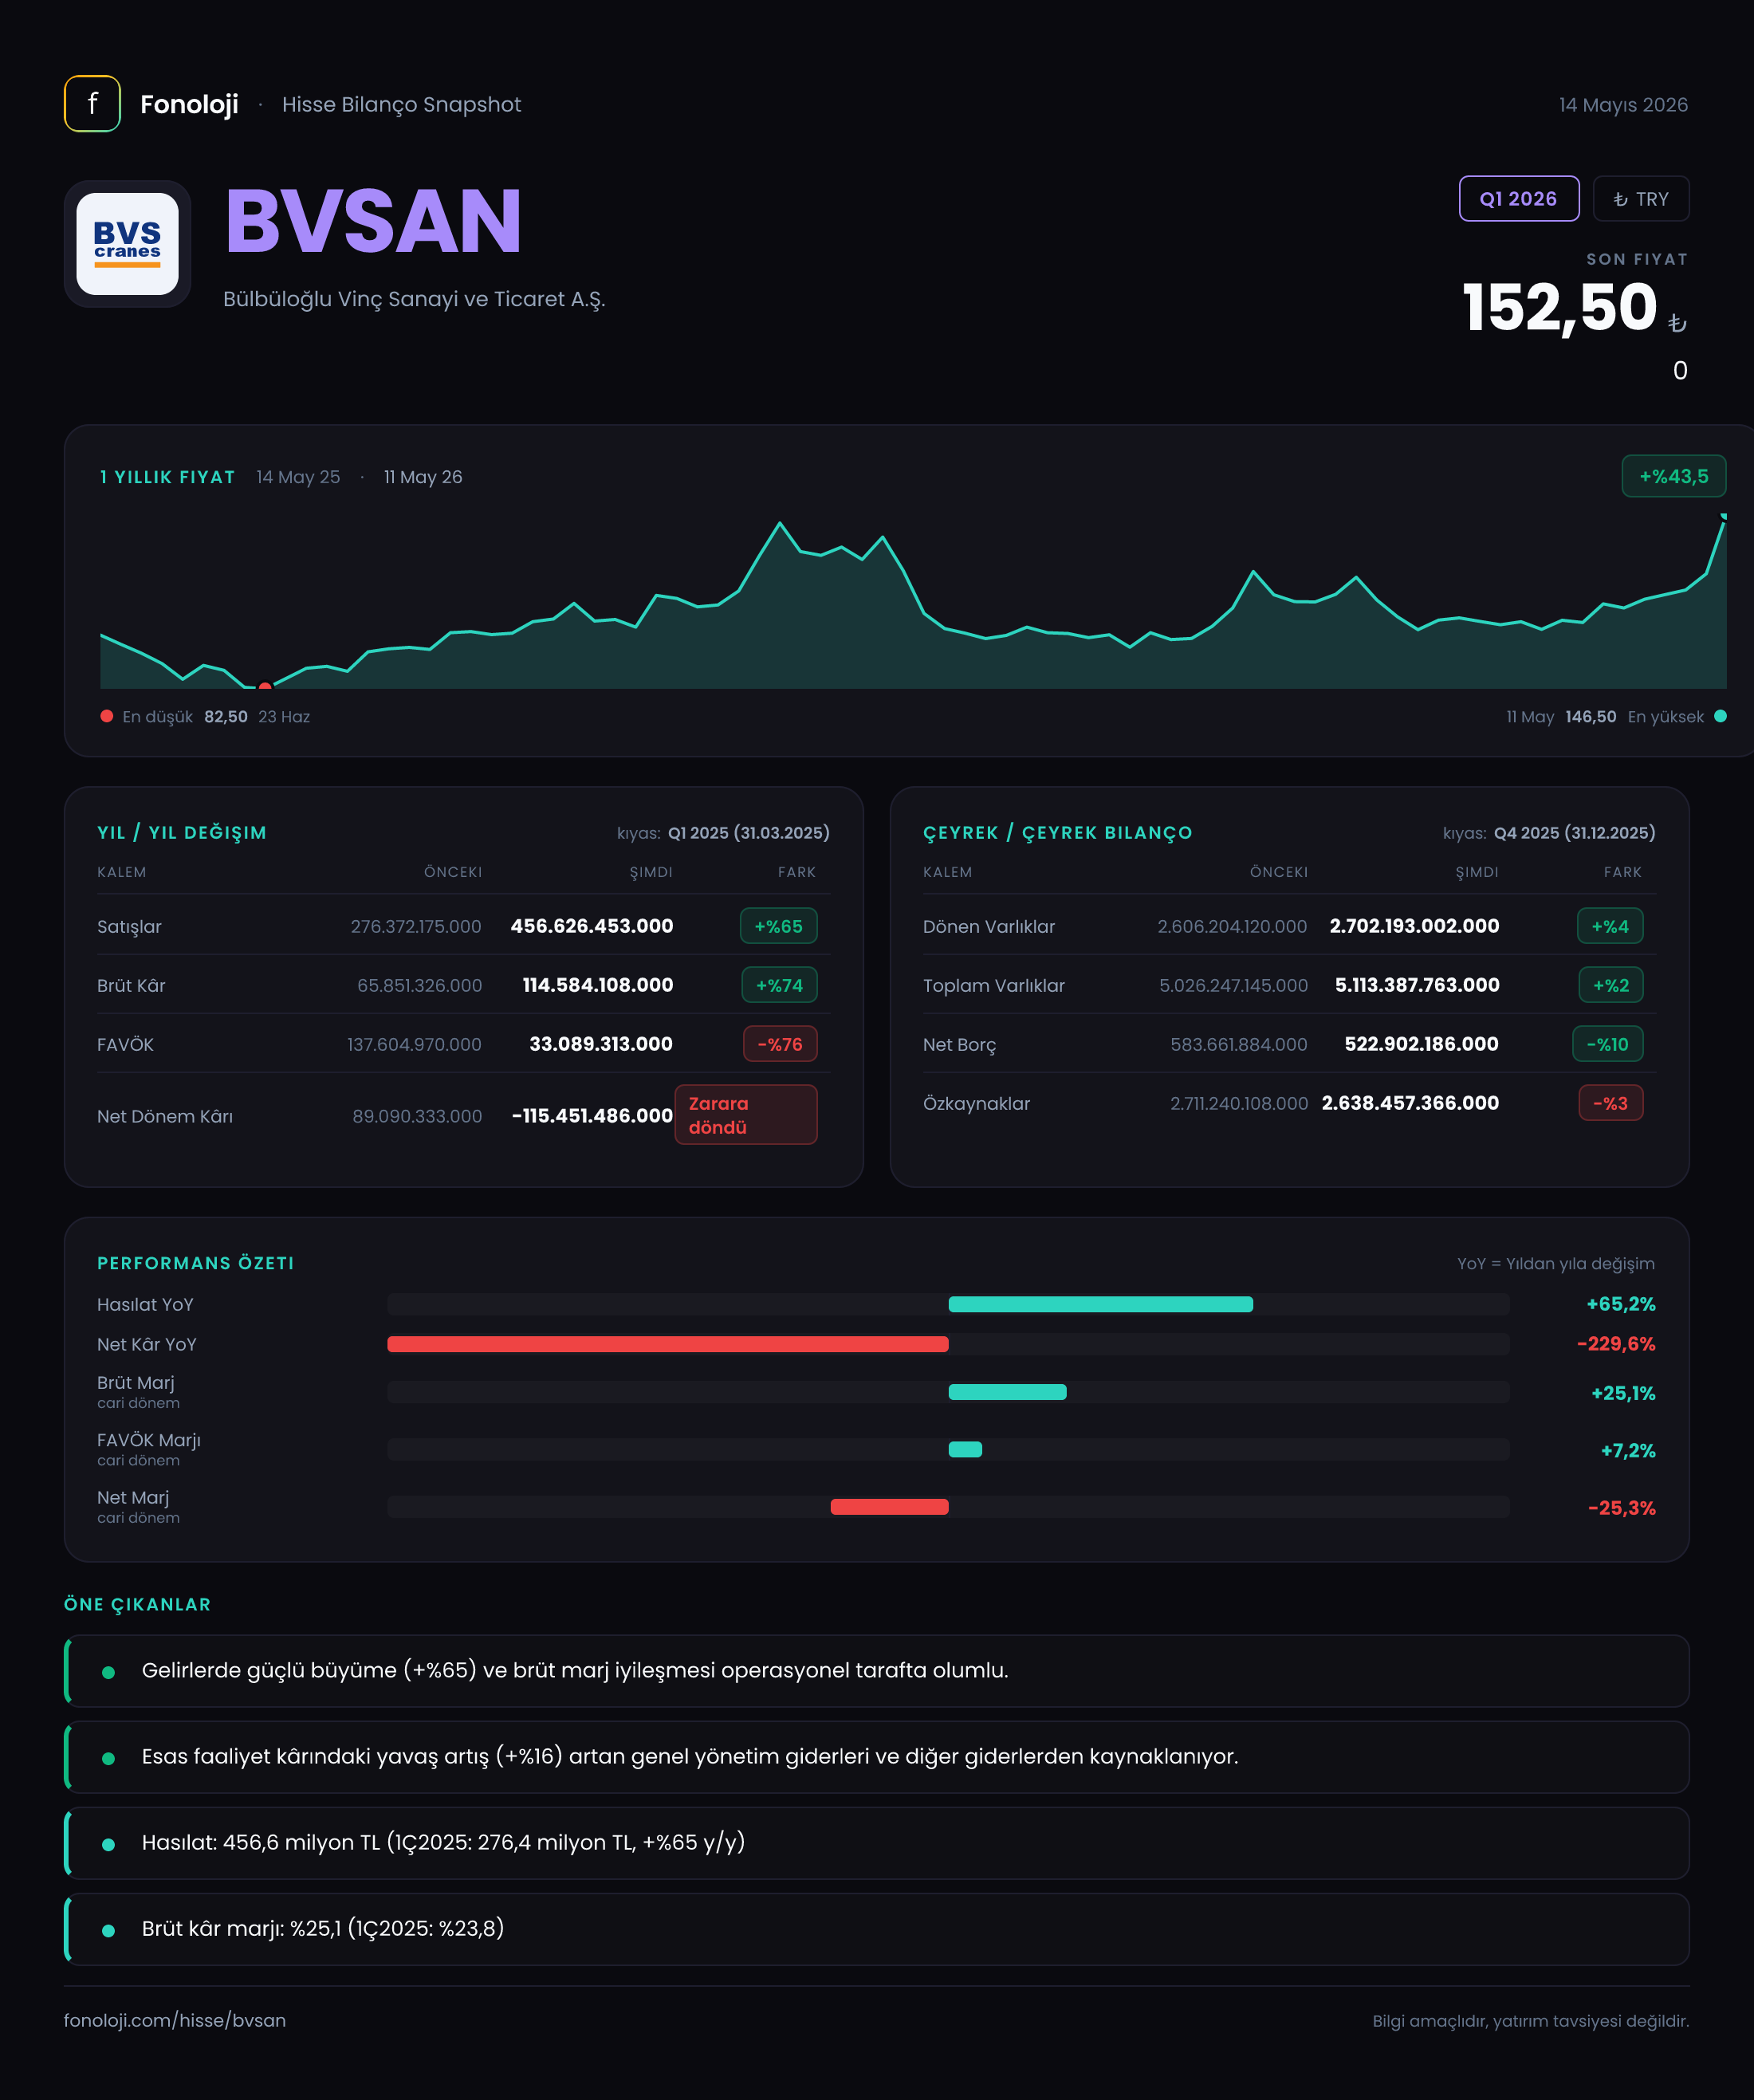
Task: Click the -%3 Özkaynaklar badge
Action: [x=1611, y=1103]
